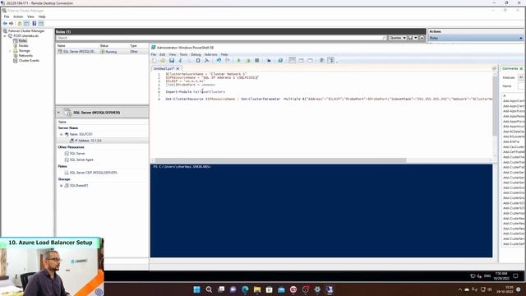Go forward in Failover Cluster Manager toolbar
The height and width of the screenshot is (296, 526).
pos(11,24)
